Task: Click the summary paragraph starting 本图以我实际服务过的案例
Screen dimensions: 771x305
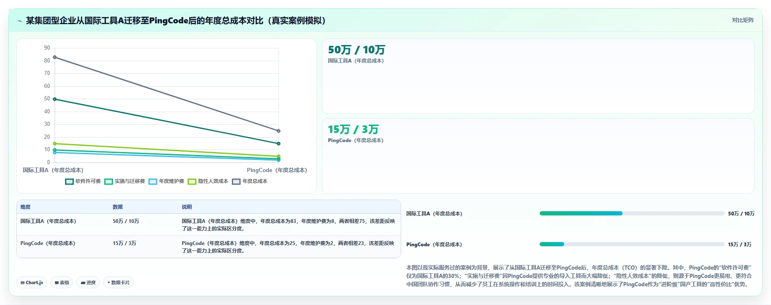Action: pyautogui.click(x=579, y=276)
